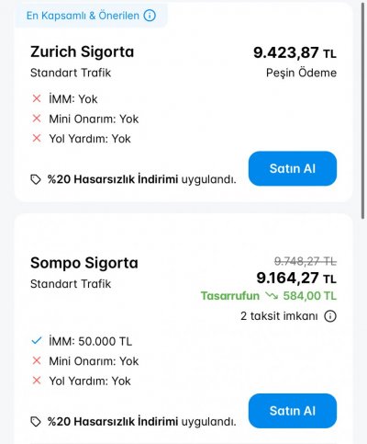Screen dimensions: 367x444
Task: Click price tag icon in Zurich Sigorta card
Action: (36, 179)
